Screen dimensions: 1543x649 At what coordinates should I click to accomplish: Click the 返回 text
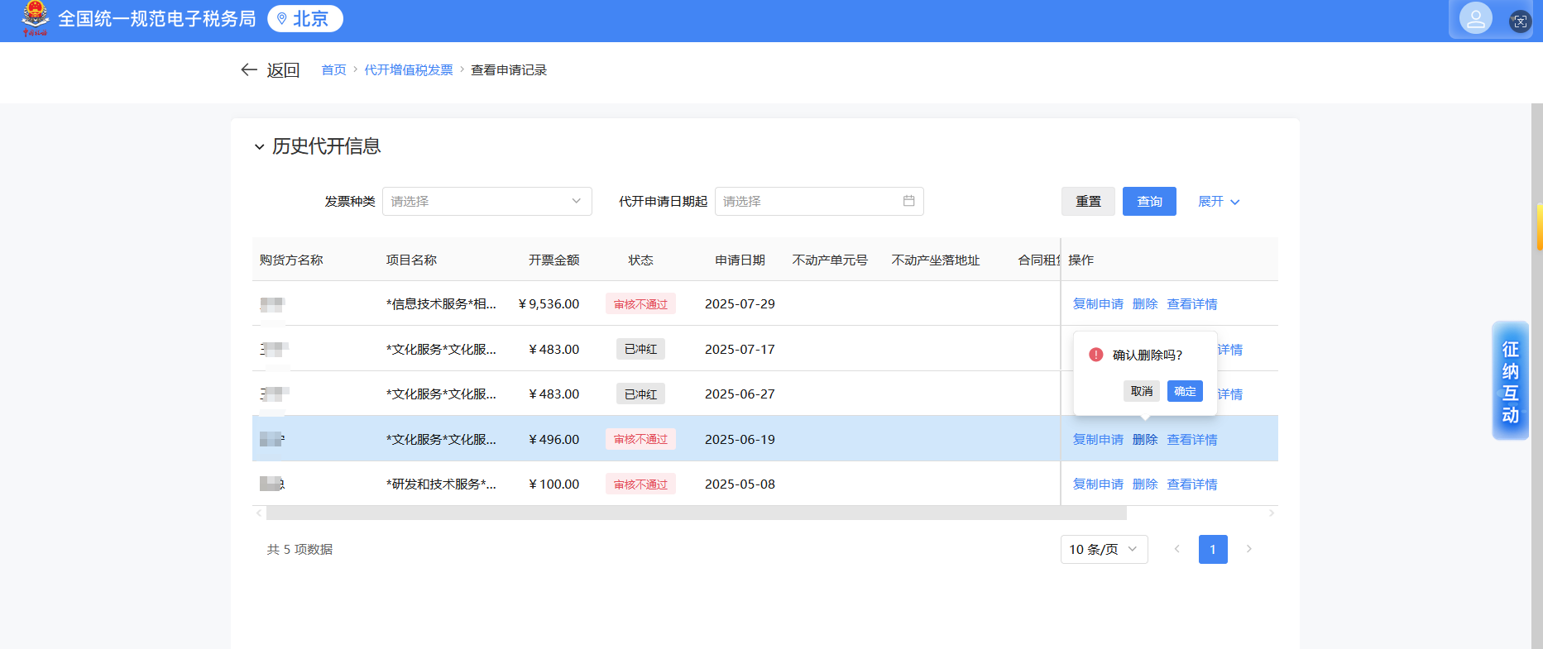coord(283,70)
